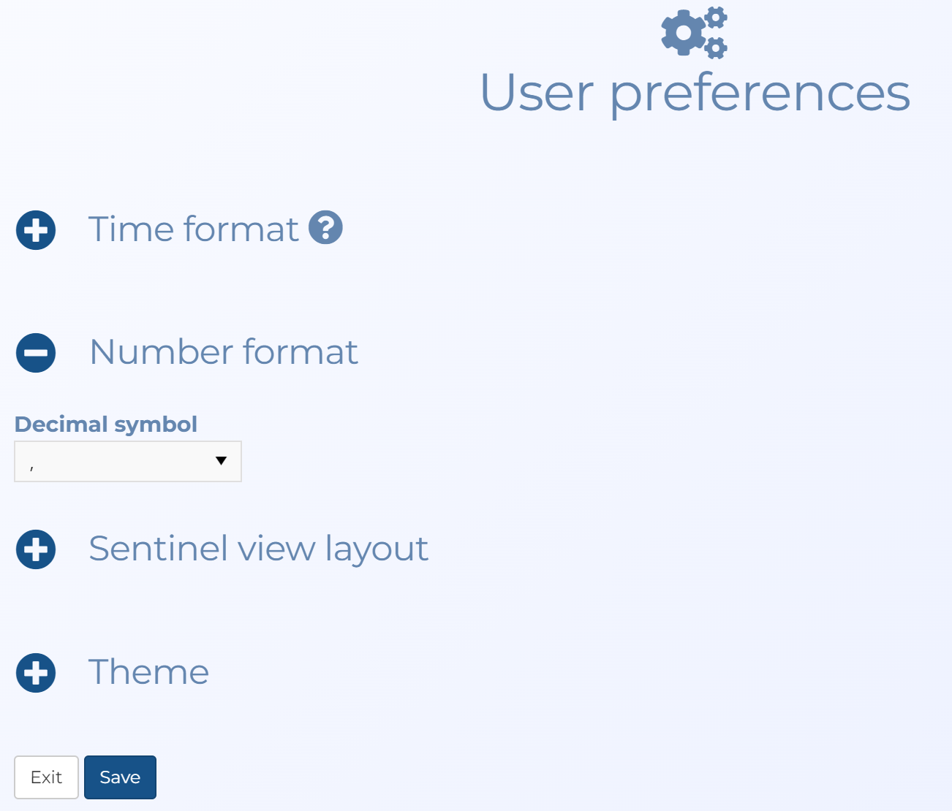Click the Time format heading
The width and height of the screenshot is (952, 811).
pyautogui.click(x=193, y=229)
